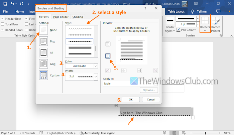Screen dimensions: 234x135
Task: Click the table resize handle square
Action: pyautogui.click(x=193, y=118)
